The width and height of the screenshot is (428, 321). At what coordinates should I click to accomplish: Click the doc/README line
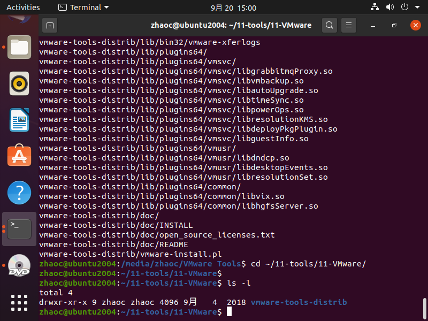coord(113,244)
